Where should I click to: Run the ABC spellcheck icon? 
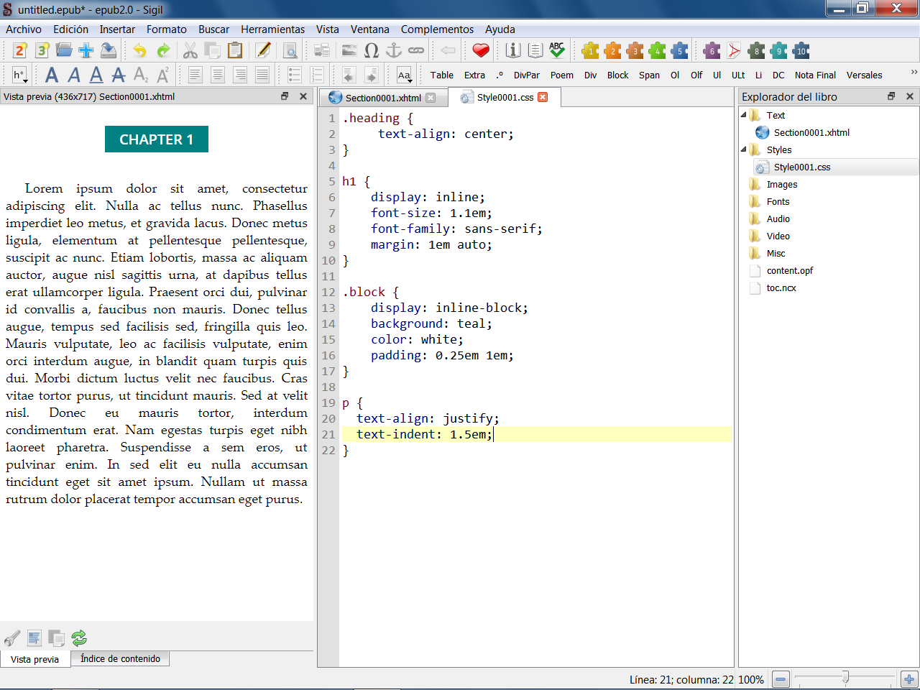click(x=557, y=50)
